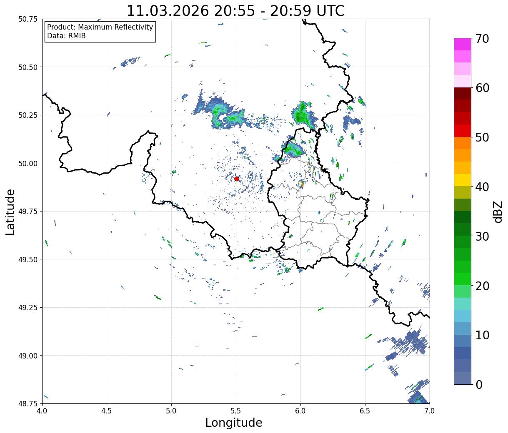Click the longitude tick label 5.5
This screenshot has height=433, width=508.
click(x=236, y=411)
